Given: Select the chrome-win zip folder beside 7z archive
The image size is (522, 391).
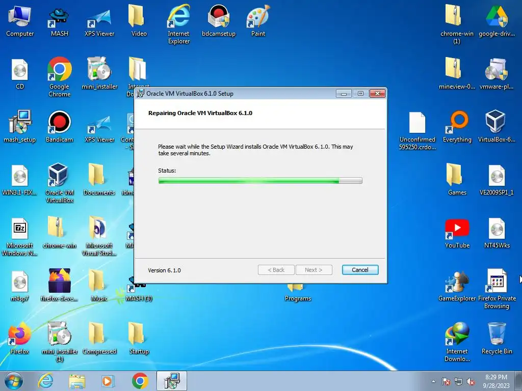Looking at the screenshot, I should [59, 233].
